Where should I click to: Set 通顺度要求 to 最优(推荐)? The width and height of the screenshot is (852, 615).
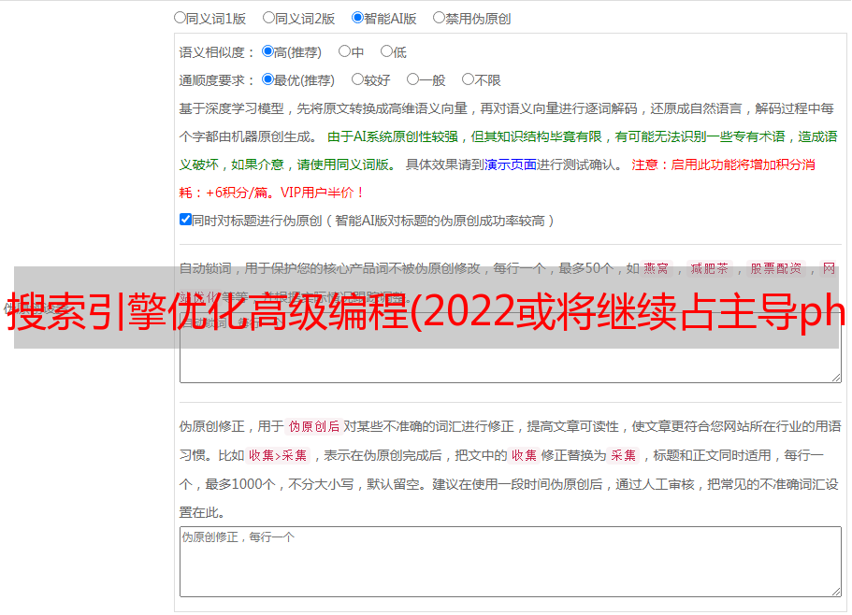point(267,79)
